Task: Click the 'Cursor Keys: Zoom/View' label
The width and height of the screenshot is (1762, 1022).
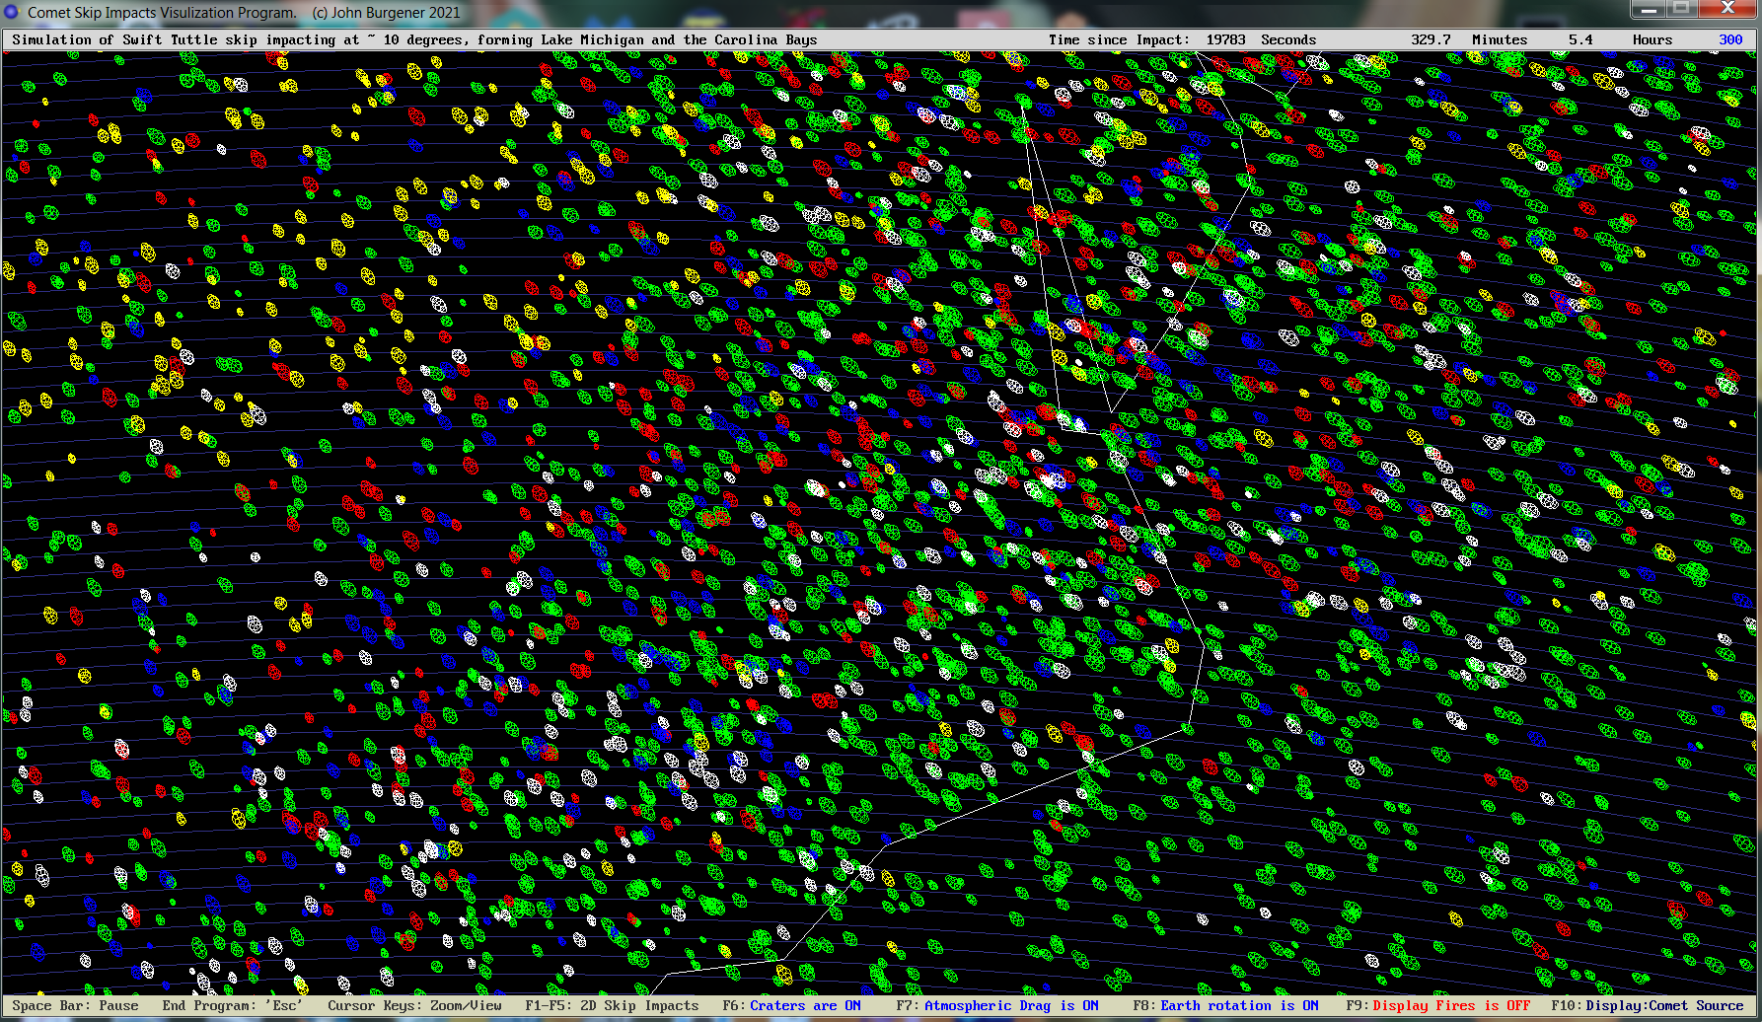Action: (414, 1005)
